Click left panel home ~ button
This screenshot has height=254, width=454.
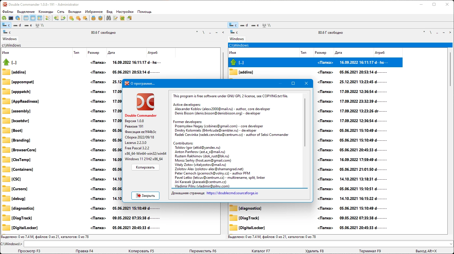pos(217,32)
